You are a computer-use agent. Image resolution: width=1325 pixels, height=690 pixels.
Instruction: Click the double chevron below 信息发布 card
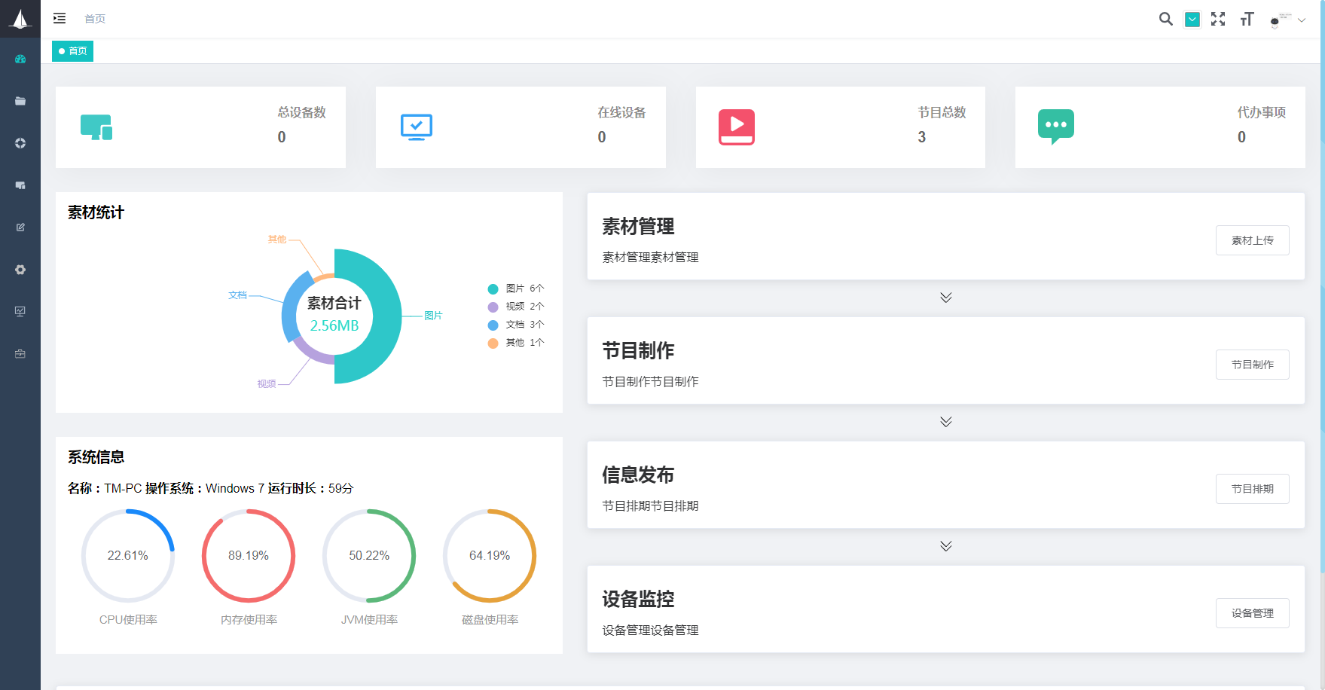(946, 546)
